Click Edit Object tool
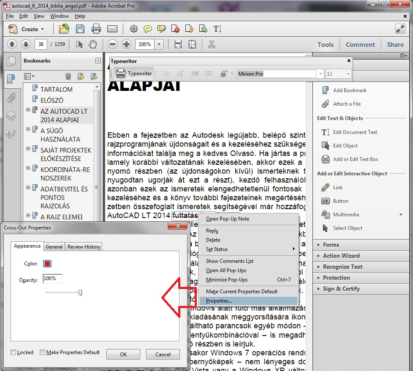Viewport: 413px width, 371px height. [340, 146]
